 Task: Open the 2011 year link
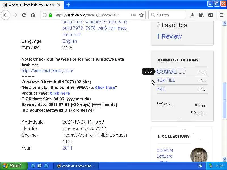coord(67,148)
